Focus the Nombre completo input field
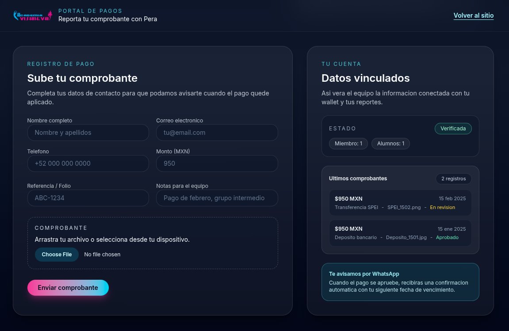Viewport: 509px width, 331px height. pyautogui.click(x=88, y=133)
